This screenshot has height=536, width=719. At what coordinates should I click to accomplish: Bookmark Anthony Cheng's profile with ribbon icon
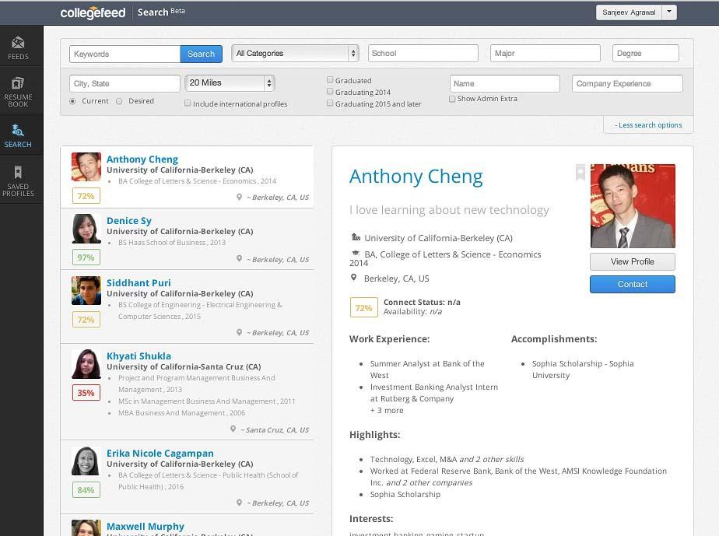(x=580, y=173)
